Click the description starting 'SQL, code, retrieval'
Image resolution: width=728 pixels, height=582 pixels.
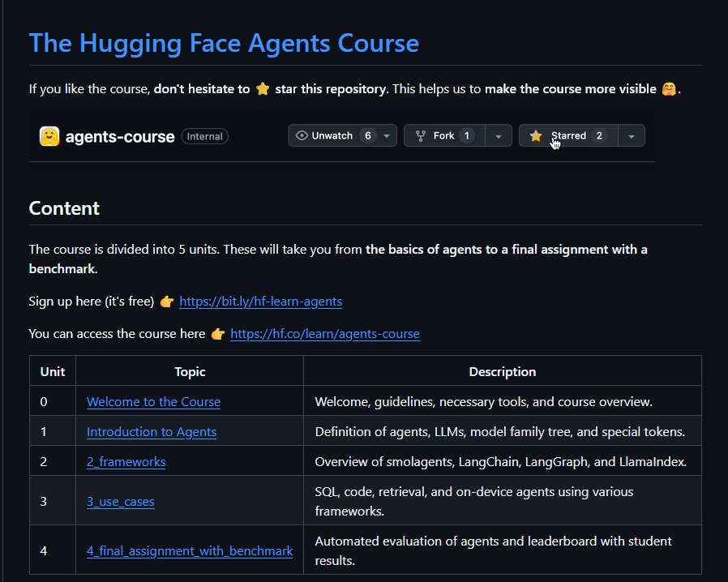[x=474, y=501]
